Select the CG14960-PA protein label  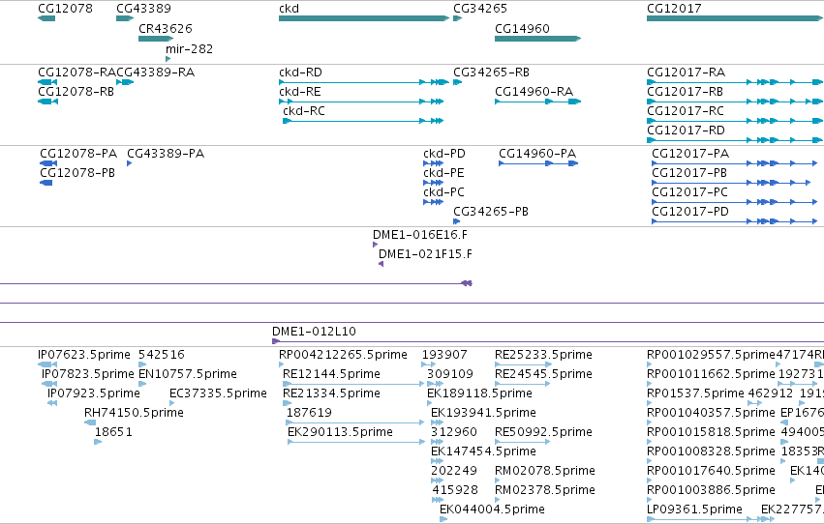point(537,153)
